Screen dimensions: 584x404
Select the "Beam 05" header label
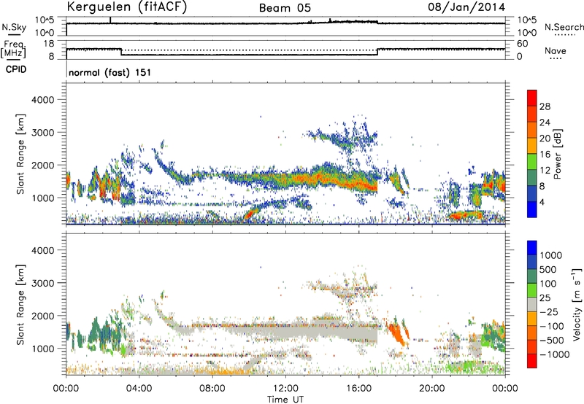(285, 8)
